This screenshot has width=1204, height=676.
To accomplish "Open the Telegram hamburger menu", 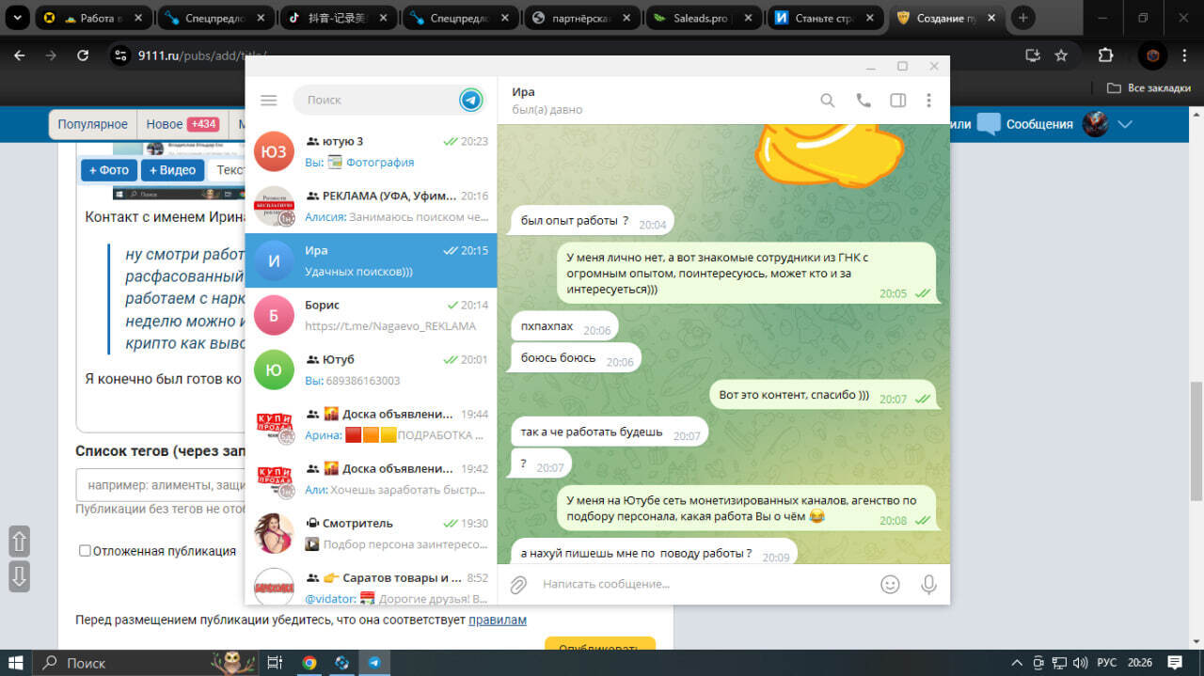I will [269, 100].
